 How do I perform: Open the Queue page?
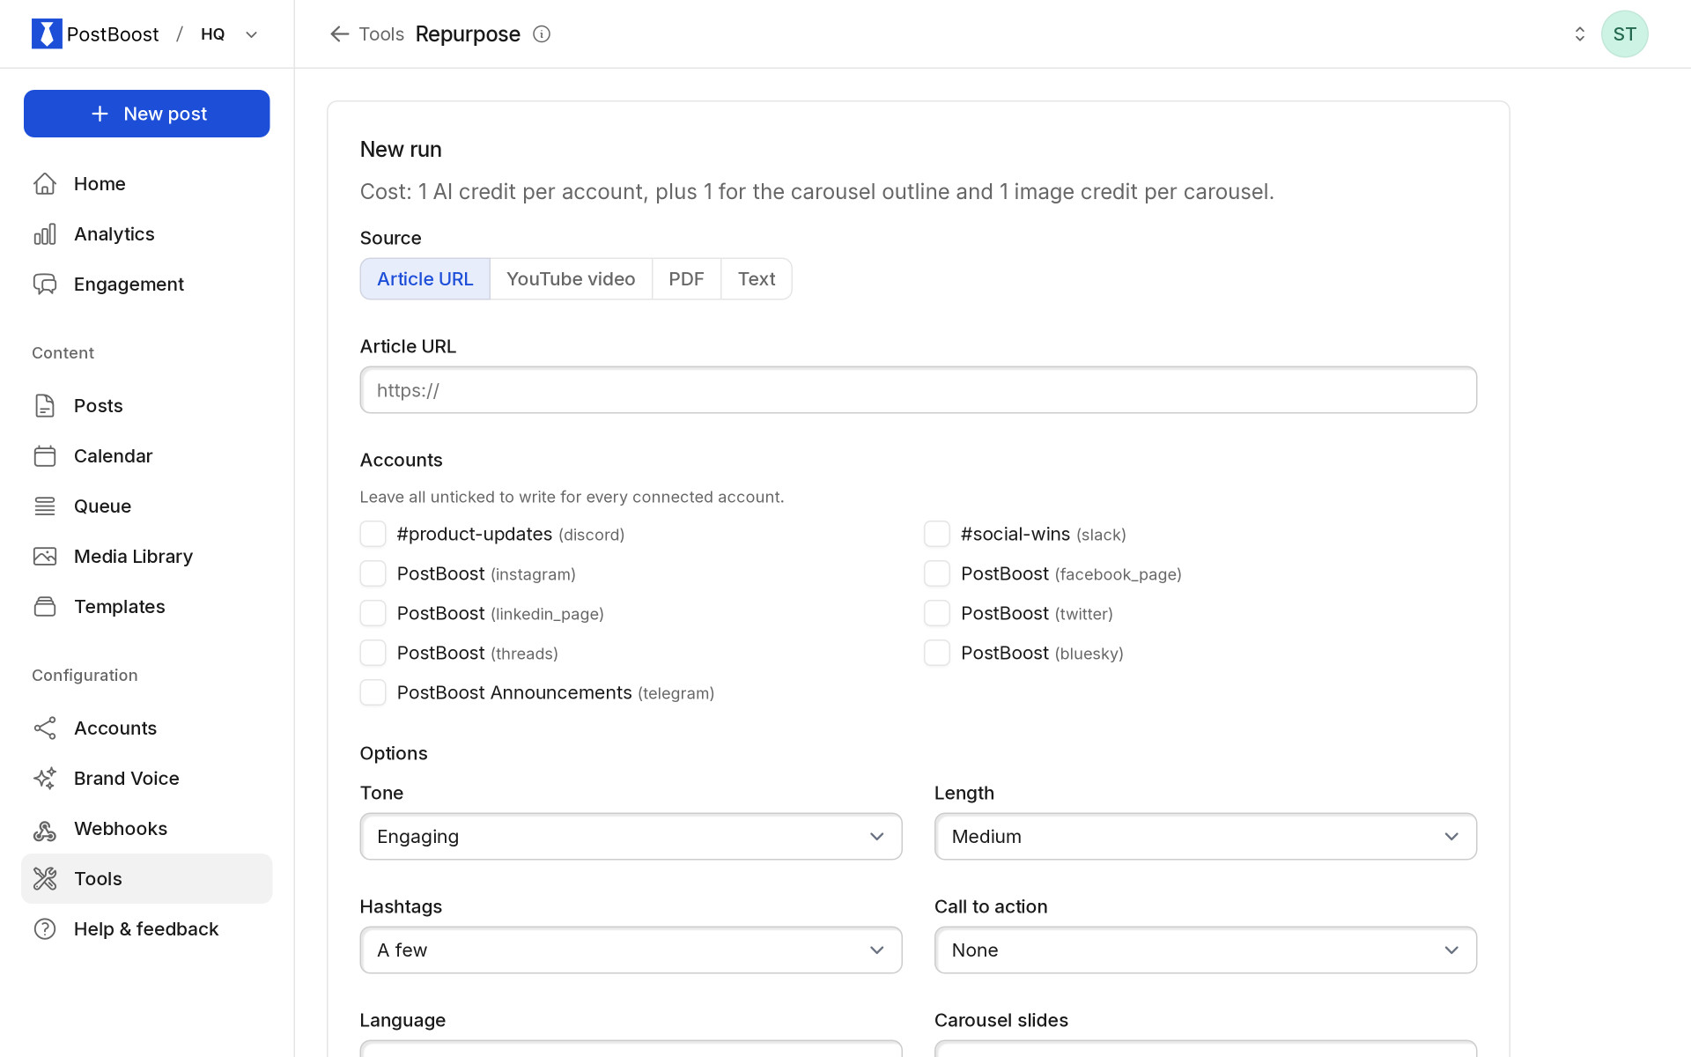coord(147,506)
